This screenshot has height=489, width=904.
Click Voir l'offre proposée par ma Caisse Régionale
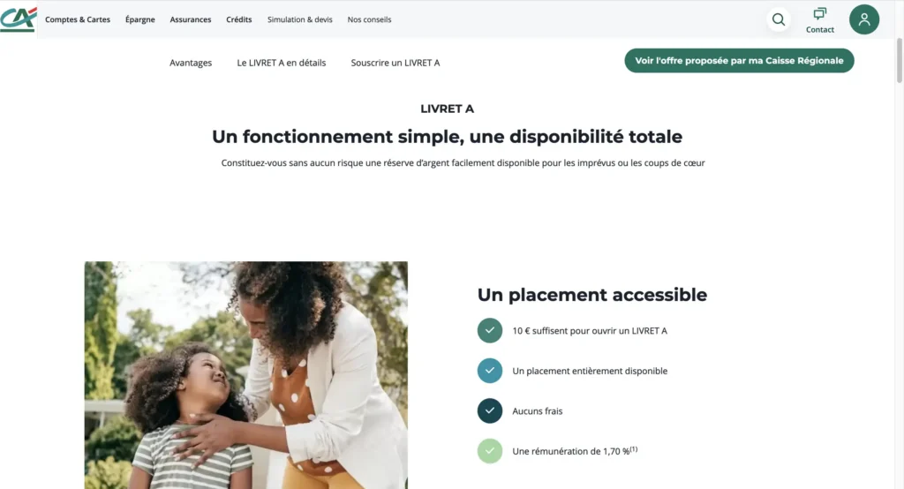point(739,61)
